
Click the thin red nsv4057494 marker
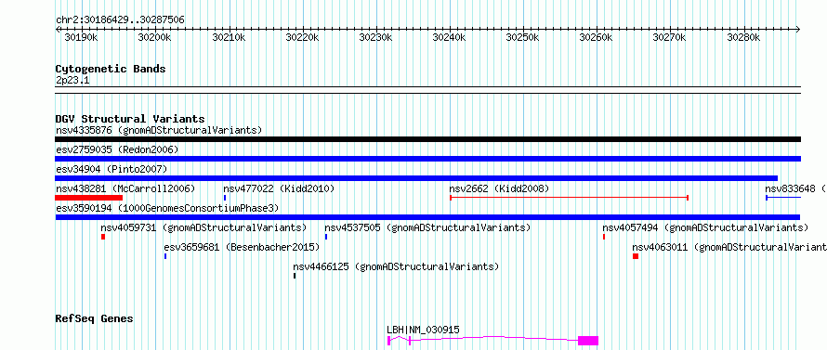[x=604, y=237]
